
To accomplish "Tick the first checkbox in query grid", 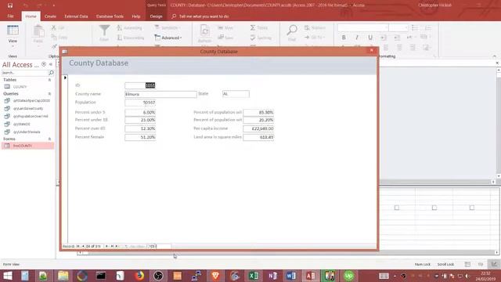I will tap(397, 208).
